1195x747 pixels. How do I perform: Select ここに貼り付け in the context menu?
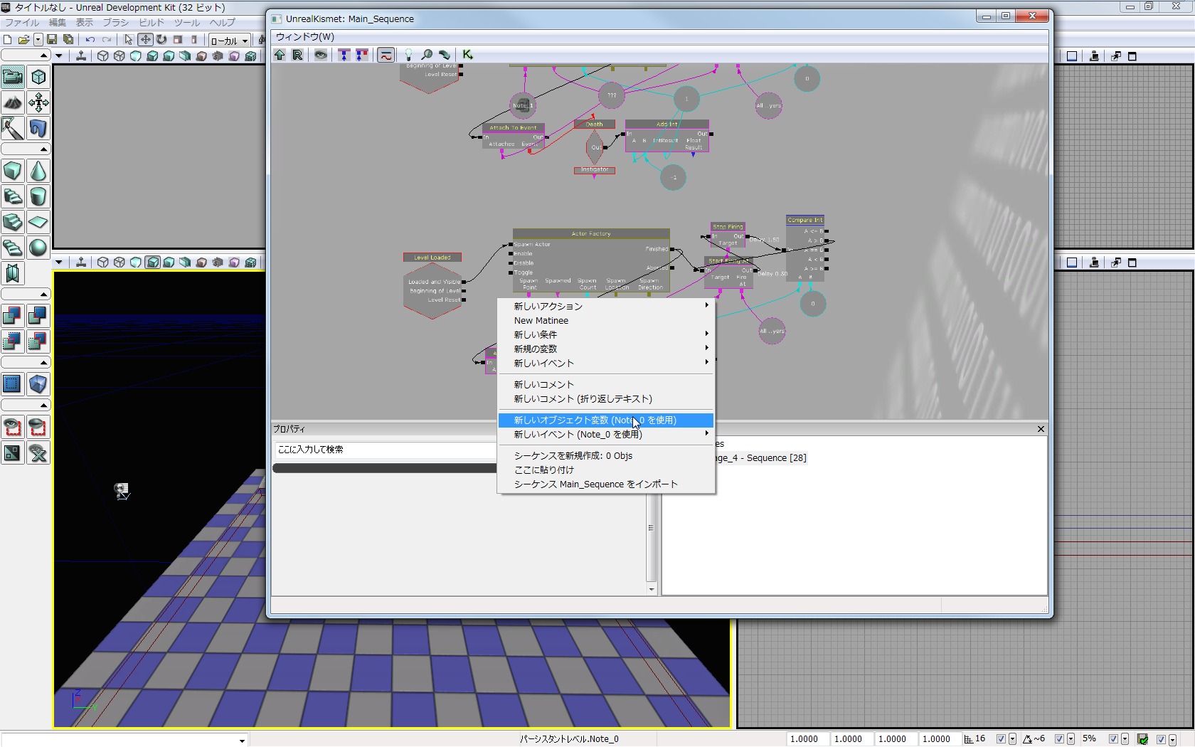point(544,470)
